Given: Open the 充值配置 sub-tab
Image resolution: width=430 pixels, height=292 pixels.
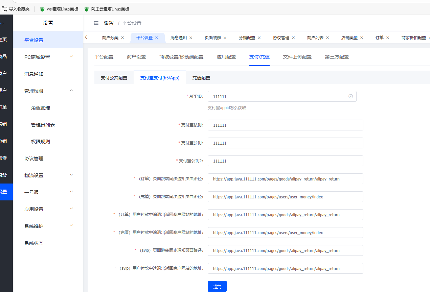Looking at the screenshot, I should click(201, 78).
